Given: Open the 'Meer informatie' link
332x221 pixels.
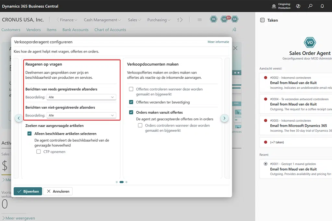Looking at the screenshot, I should coord(218,42).
